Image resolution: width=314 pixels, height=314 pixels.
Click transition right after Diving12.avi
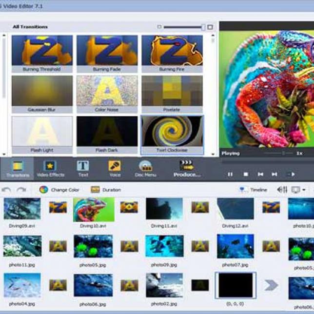tap(271, 207)
